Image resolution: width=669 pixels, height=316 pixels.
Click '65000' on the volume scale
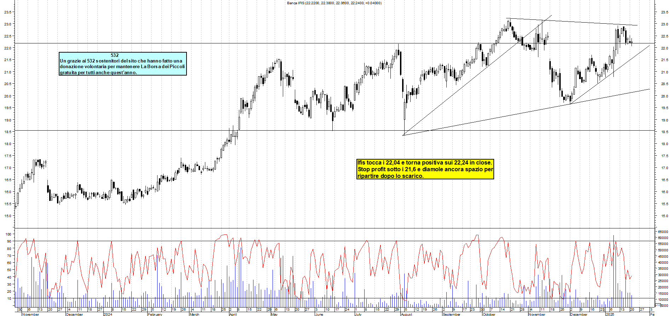click(663, 232)
